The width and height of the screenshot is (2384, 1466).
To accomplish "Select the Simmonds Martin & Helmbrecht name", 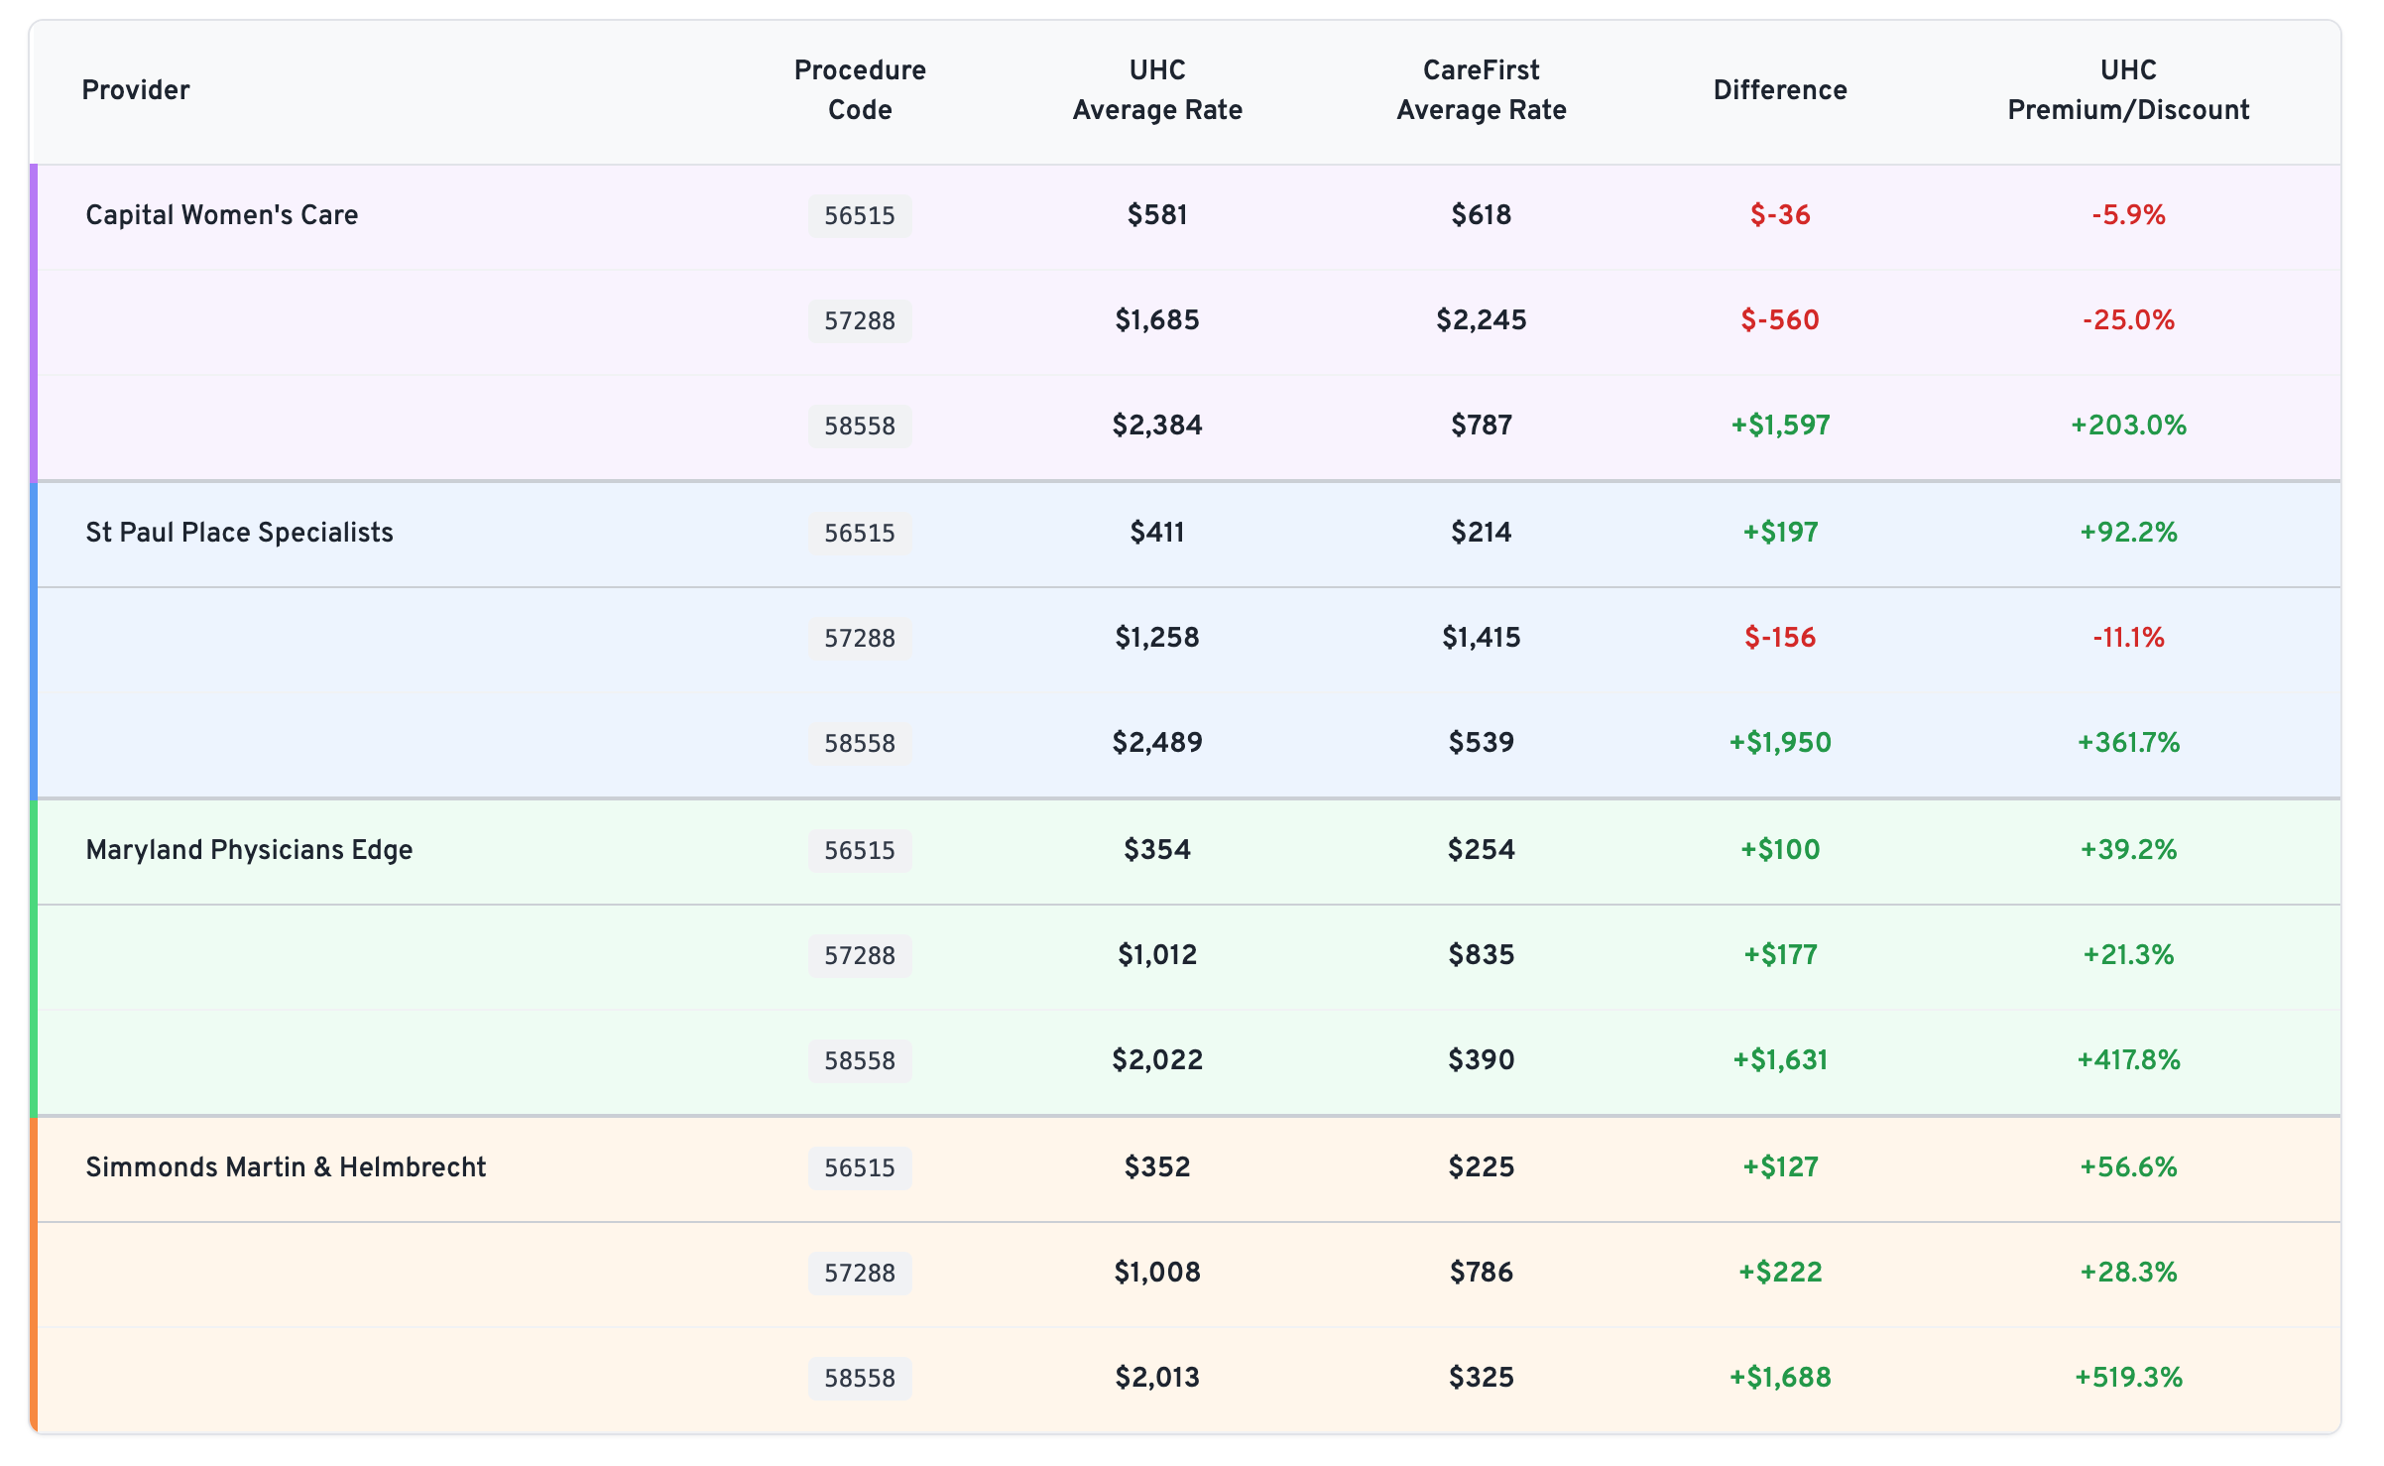I will pyautogui.click(x=286, y=1167).
